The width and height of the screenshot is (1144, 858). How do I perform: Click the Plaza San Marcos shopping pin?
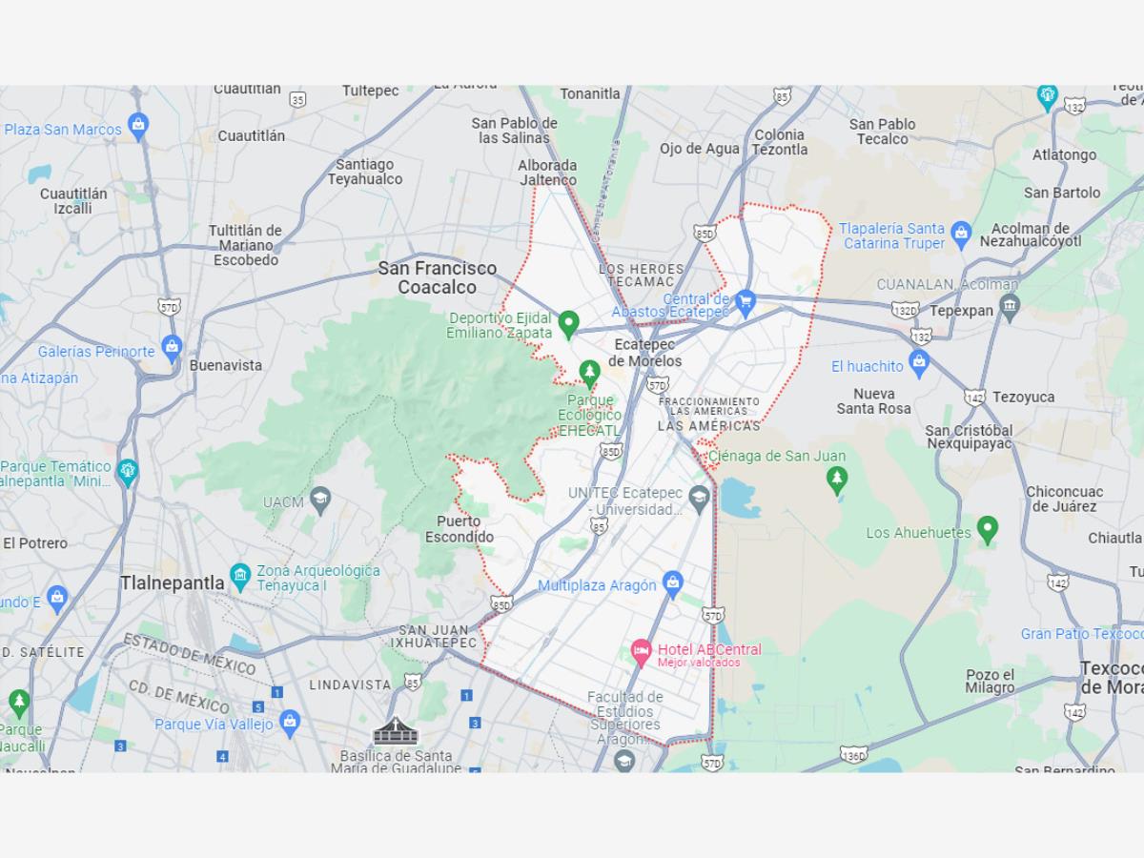click(138, 128)
